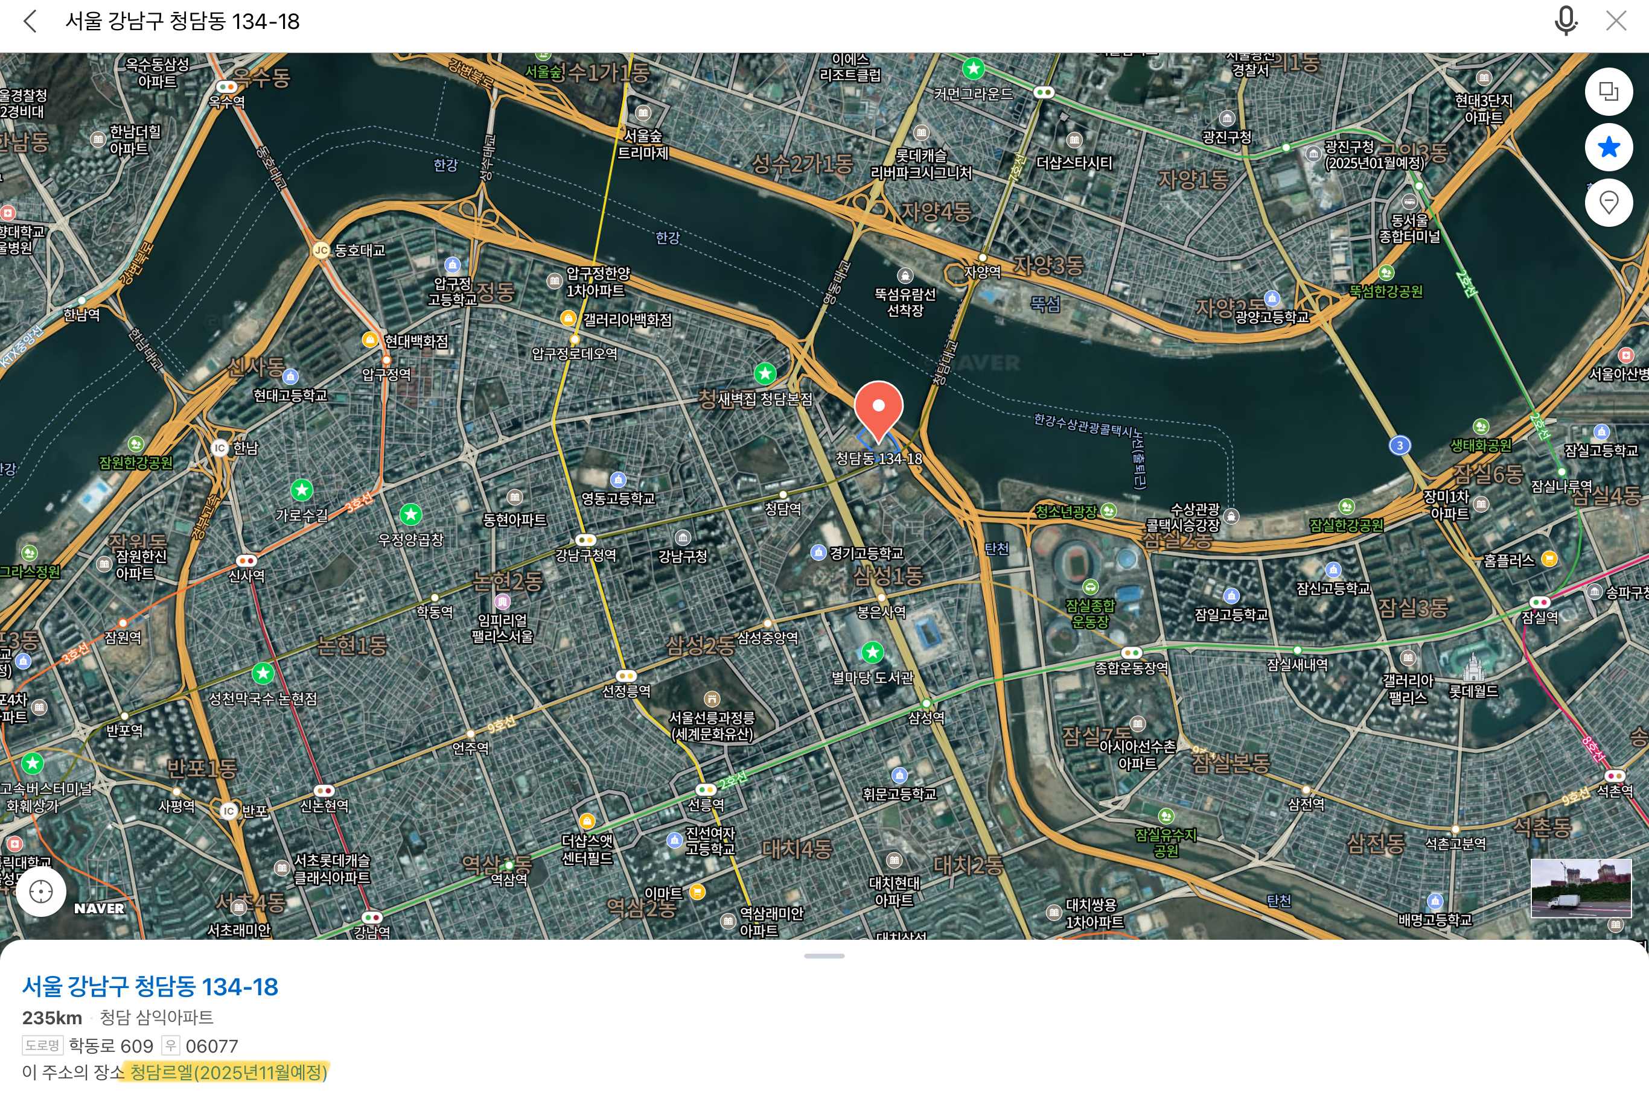This screenshot has height=1093, width=1649.
Task: Click 선정릉역 subway station marker
Action: tap(627, 676)
